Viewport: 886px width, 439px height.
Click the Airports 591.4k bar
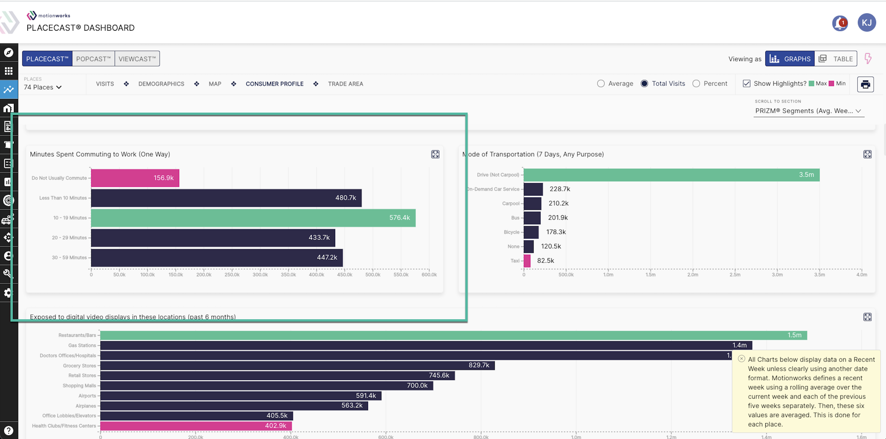(x=241, y=396)
